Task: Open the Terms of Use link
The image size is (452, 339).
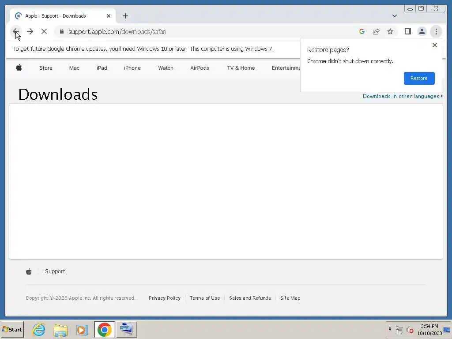Action: coord(205,298)
